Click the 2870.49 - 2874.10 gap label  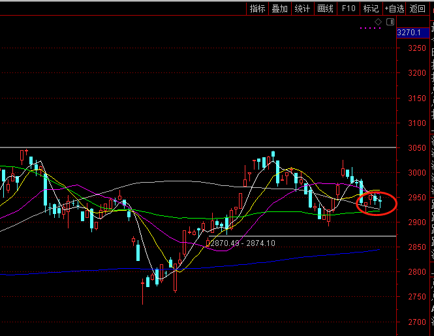[x=243, y=243]
